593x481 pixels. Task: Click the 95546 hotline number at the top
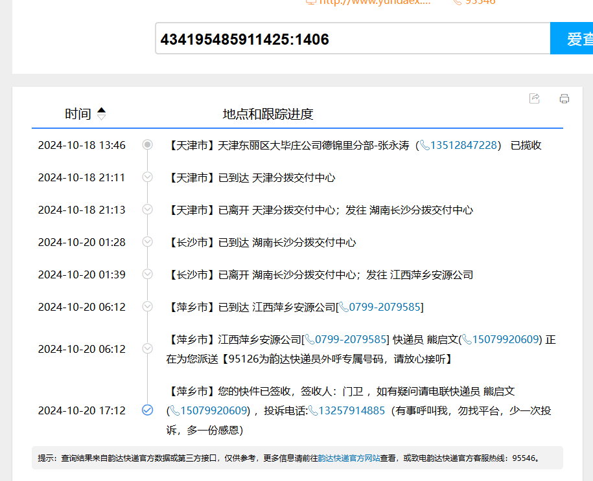(x=474, y=3)
